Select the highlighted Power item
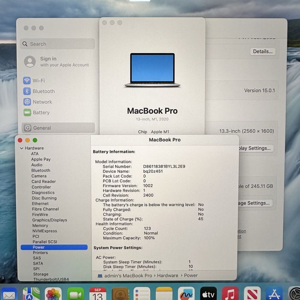Screen dimensions: 300x300 (x=54, y=247)
